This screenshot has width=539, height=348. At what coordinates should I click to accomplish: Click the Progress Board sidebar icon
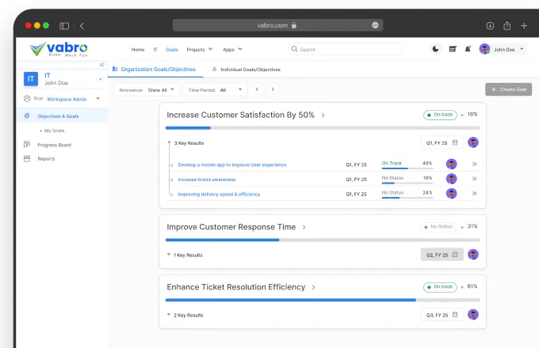click(x=27, y=145)
